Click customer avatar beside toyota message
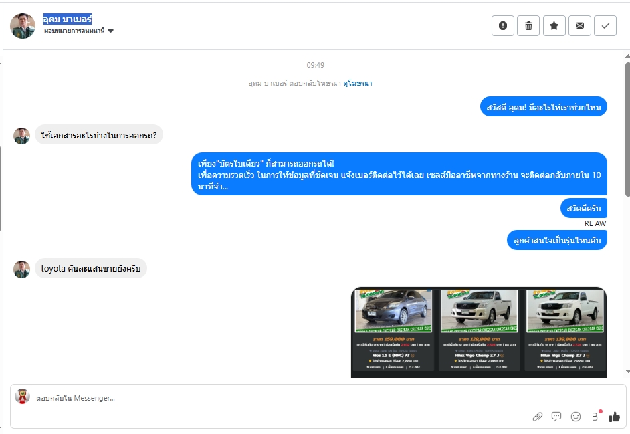630x434 pixels. pos(21,269)
